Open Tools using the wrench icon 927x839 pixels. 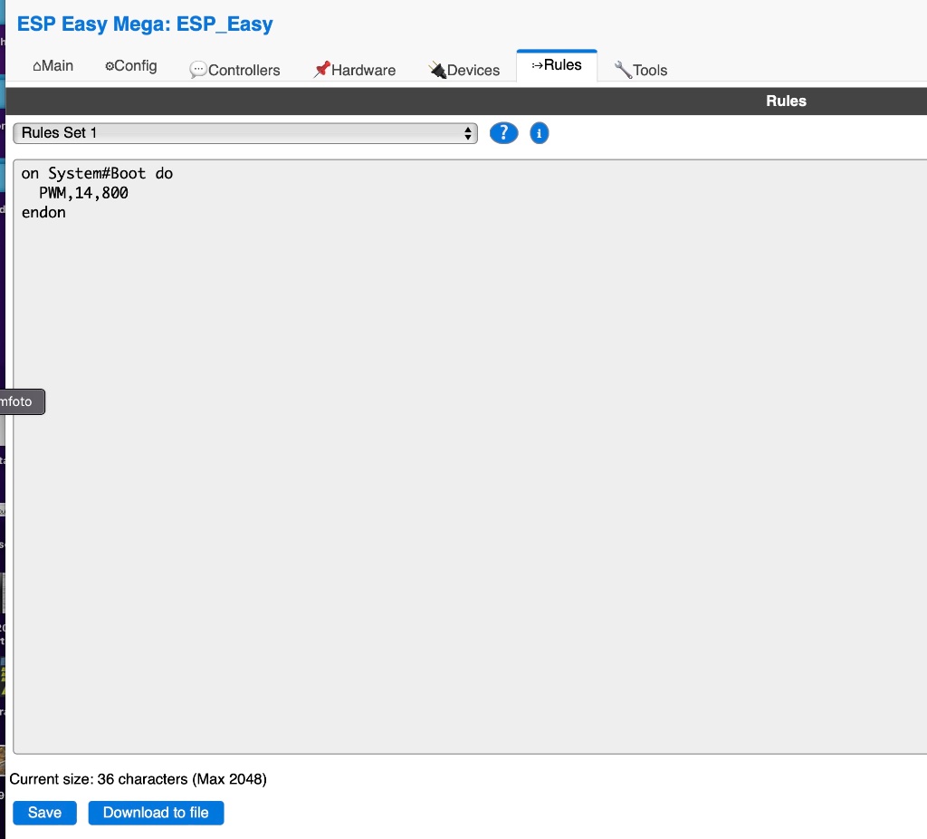tap(623, 71)
